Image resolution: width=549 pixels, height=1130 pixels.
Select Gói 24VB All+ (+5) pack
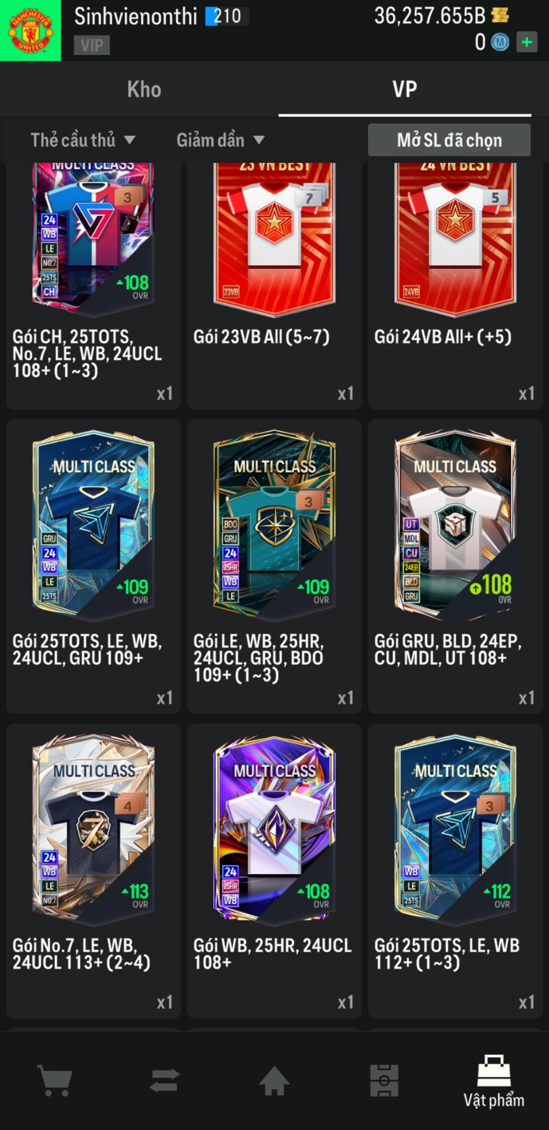[x=455, y=286]
